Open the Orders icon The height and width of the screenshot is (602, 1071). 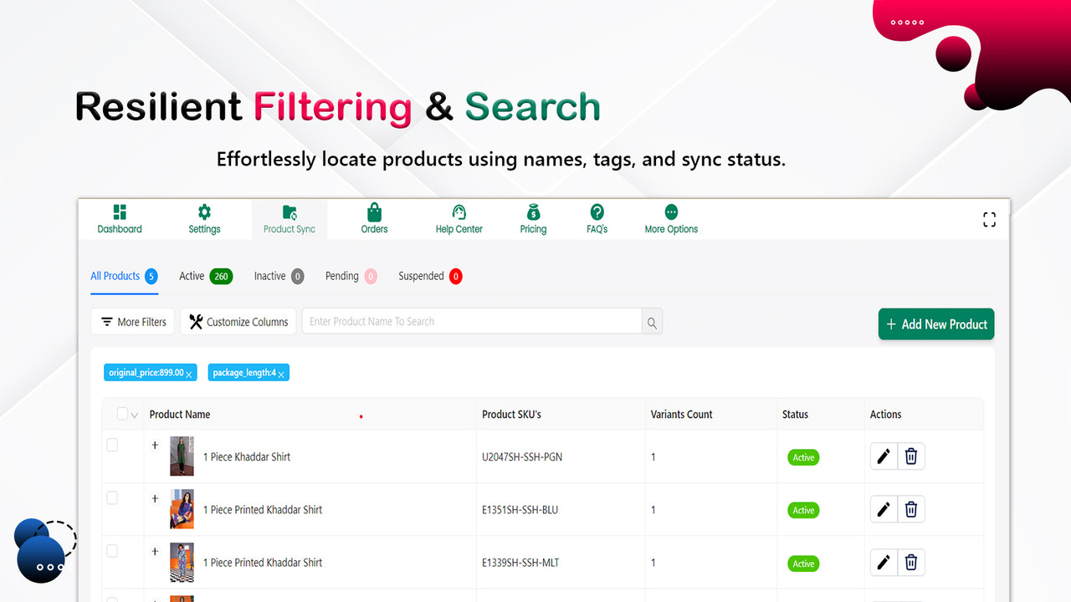coord(374,211)
